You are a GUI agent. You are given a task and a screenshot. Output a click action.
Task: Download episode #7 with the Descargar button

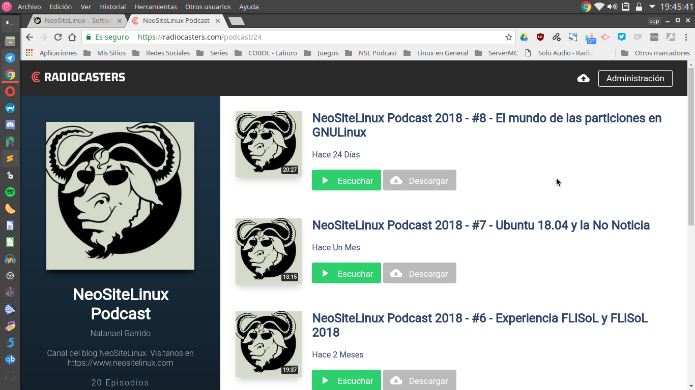pos(419,273)
